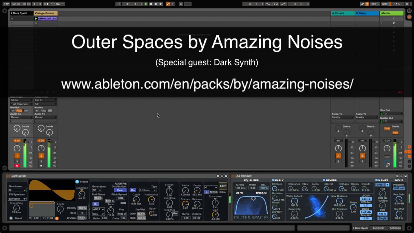Viewport: 414px width, 233px height.
Task: Adjust the Master track pan knob
Action: pos(387,148)
